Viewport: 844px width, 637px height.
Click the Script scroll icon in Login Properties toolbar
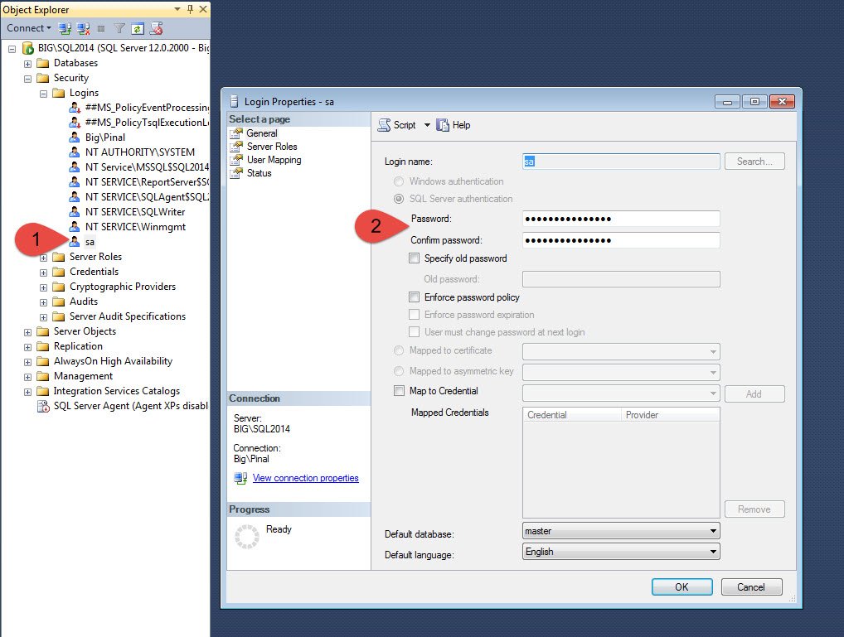[x=384, y=125]
